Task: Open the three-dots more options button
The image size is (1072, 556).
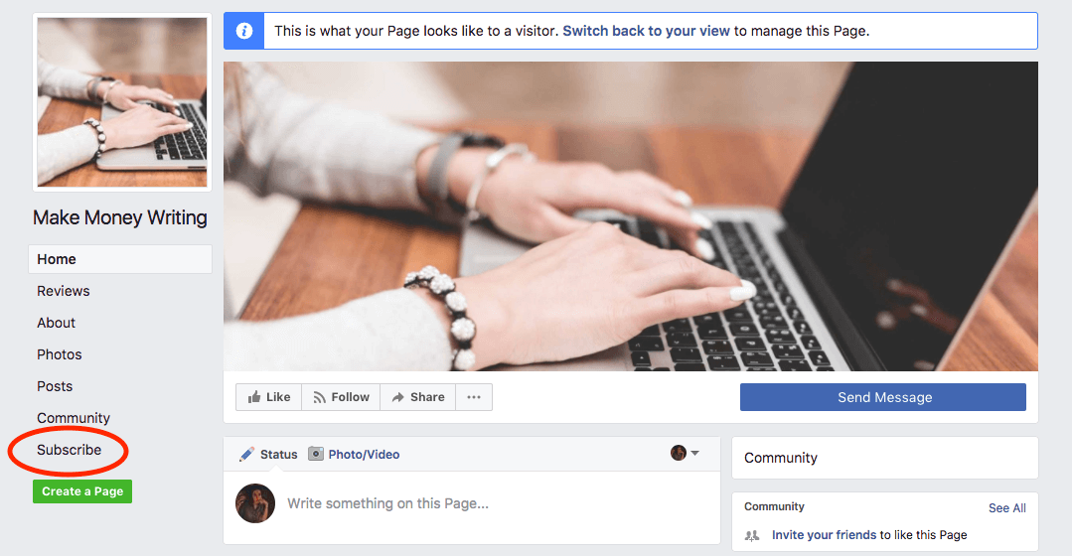Action: click(x=474, y=397)
